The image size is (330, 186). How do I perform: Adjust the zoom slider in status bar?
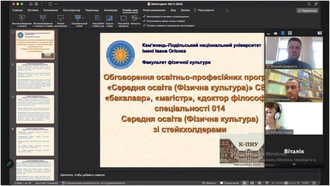tap(286, 183)
